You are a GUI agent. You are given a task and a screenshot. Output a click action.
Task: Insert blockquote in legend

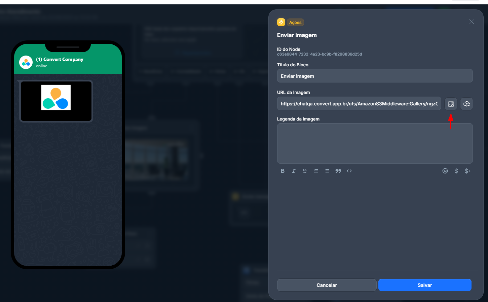pos(338,171)
